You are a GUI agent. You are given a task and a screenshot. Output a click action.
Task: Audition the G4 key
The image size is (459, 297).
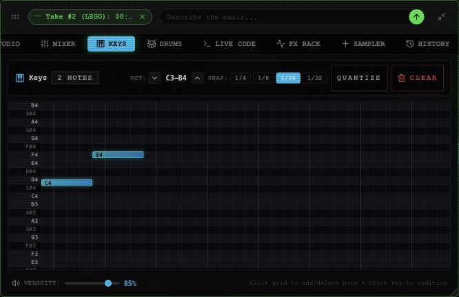tap(25, 138)
